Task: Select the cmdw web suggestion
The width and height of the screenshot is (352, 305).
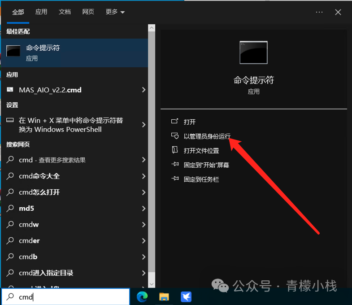Action: 29,225
